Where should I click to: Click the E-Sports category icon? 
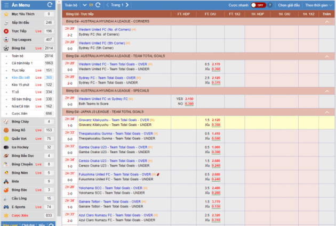pyautogui.click(x=6, y=207)
